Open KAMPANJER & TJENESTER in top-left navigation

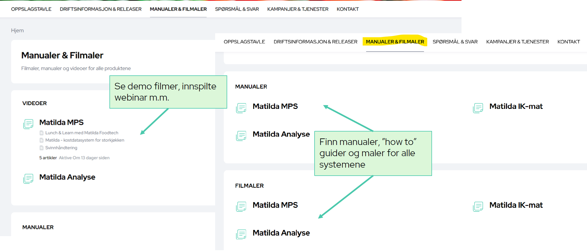coord(298,9)
